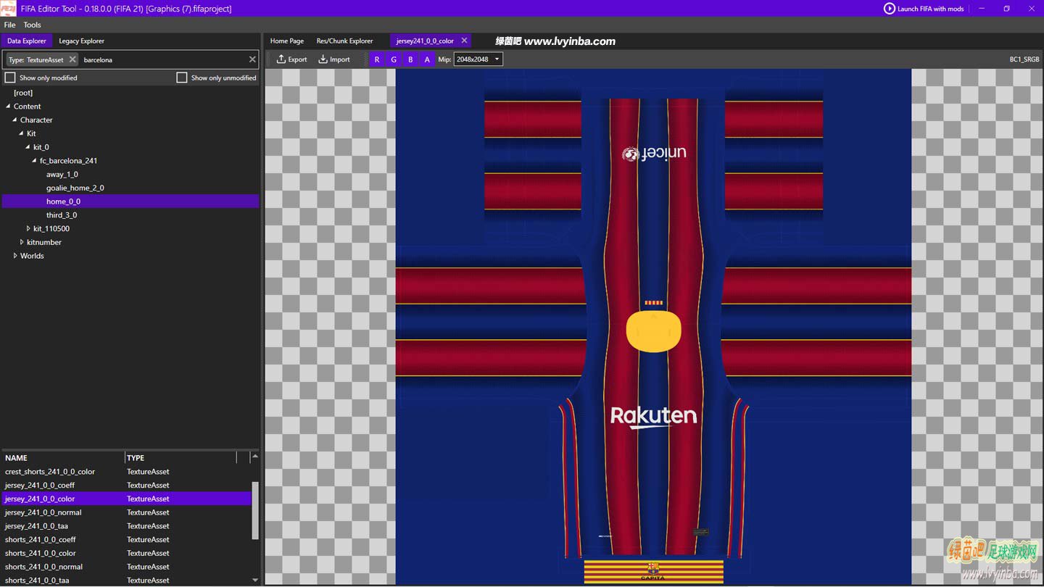Enable Show only modified checkbox
This screenshot has width=1044, height=587.
click(x=10, y=78)
